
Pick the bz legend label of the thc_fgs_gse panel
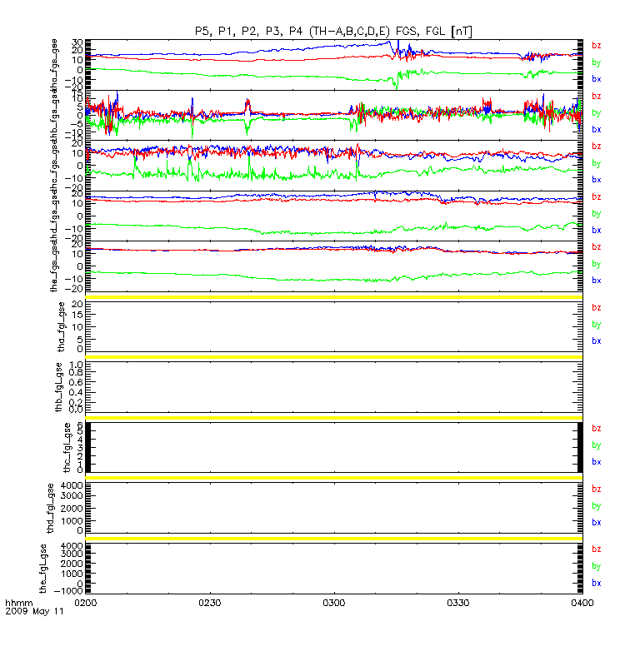pos(597,147)
